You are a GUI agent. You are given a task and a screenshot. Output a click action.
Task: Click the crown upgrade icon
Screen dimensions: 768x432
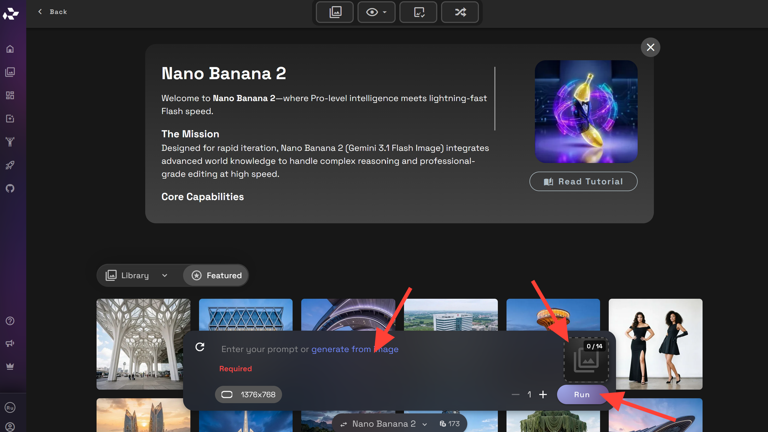coord(10,366)
